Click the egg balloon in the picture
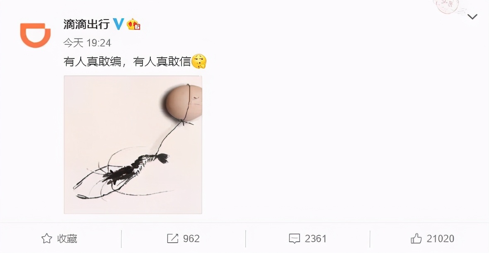 coord(183,102)
